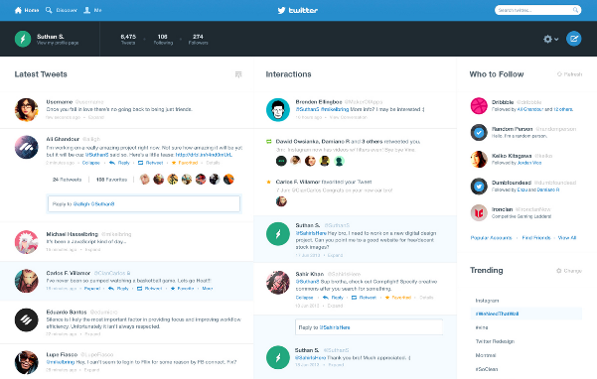
Task: Refresh the Who to Follow list
Action: click(569, 74)
